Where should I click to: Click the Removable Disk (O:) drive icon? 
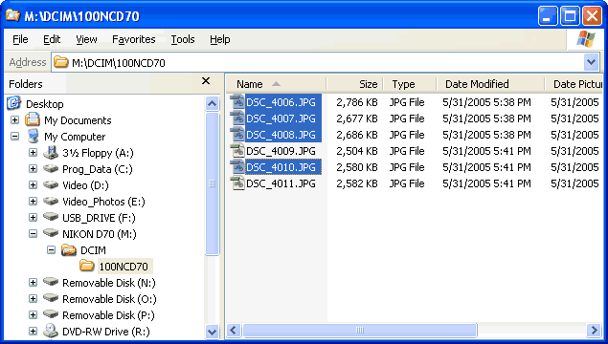click(51, 298)
